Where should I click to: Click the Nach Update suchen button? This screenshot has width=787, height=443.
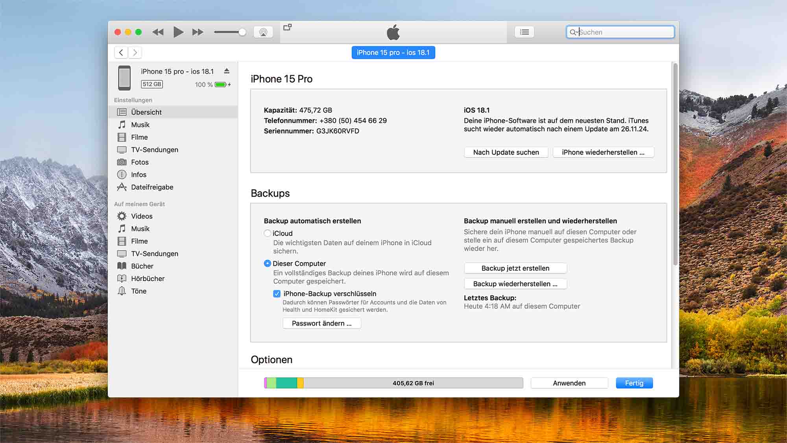click(x=506, y=152)
